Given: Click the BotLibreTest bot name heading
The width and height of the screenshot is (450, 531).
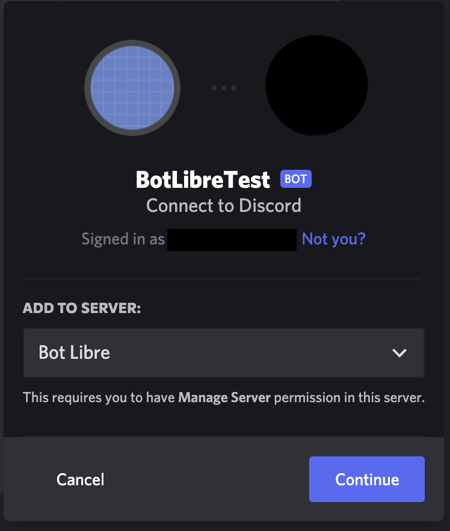Looking at the screenshot, I should tap(204, 179).
